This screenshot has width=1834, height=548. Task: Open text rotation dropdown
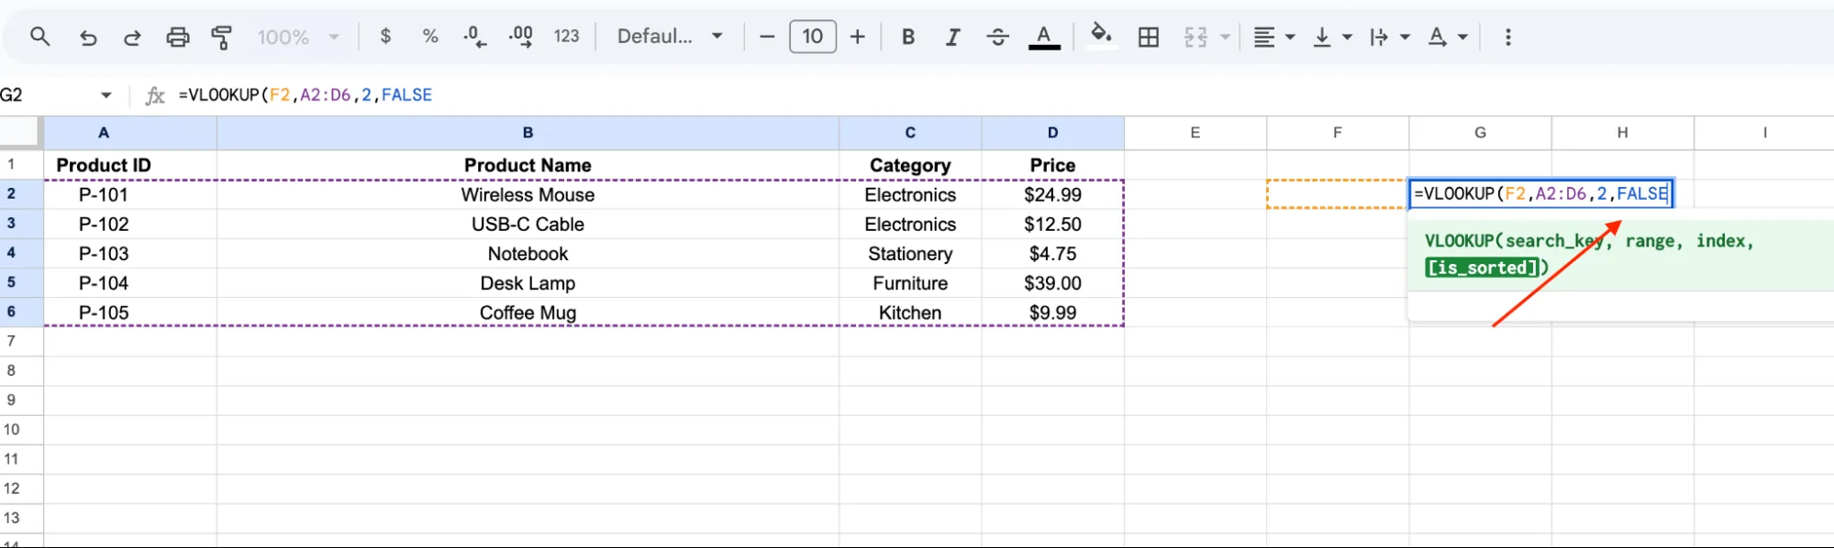coord(1448,38)
